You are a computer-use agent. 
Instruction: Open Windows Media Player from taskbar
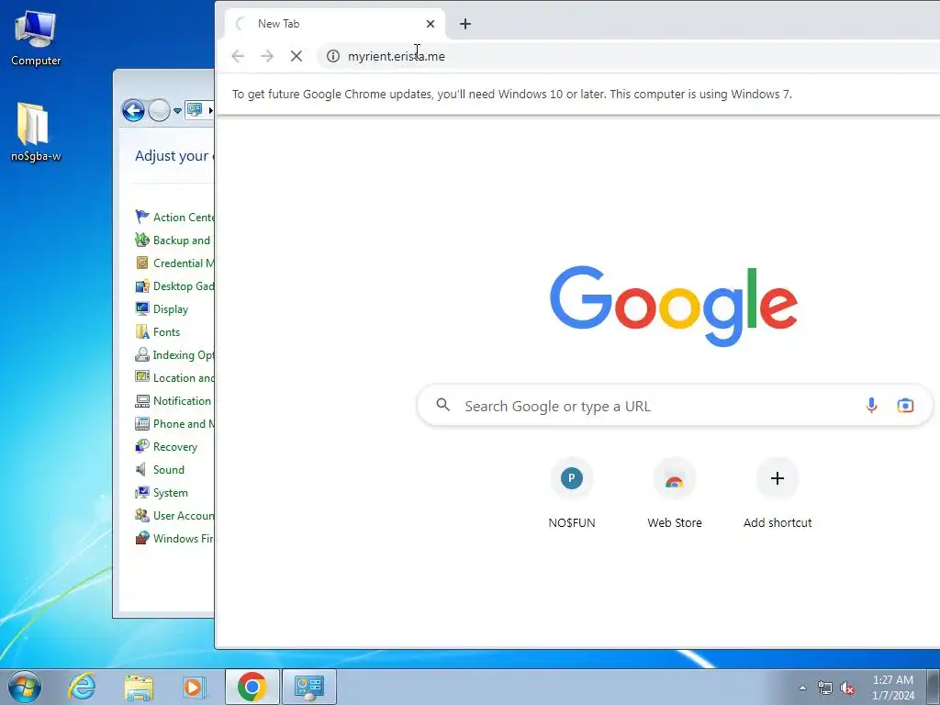tap(195, 687)
